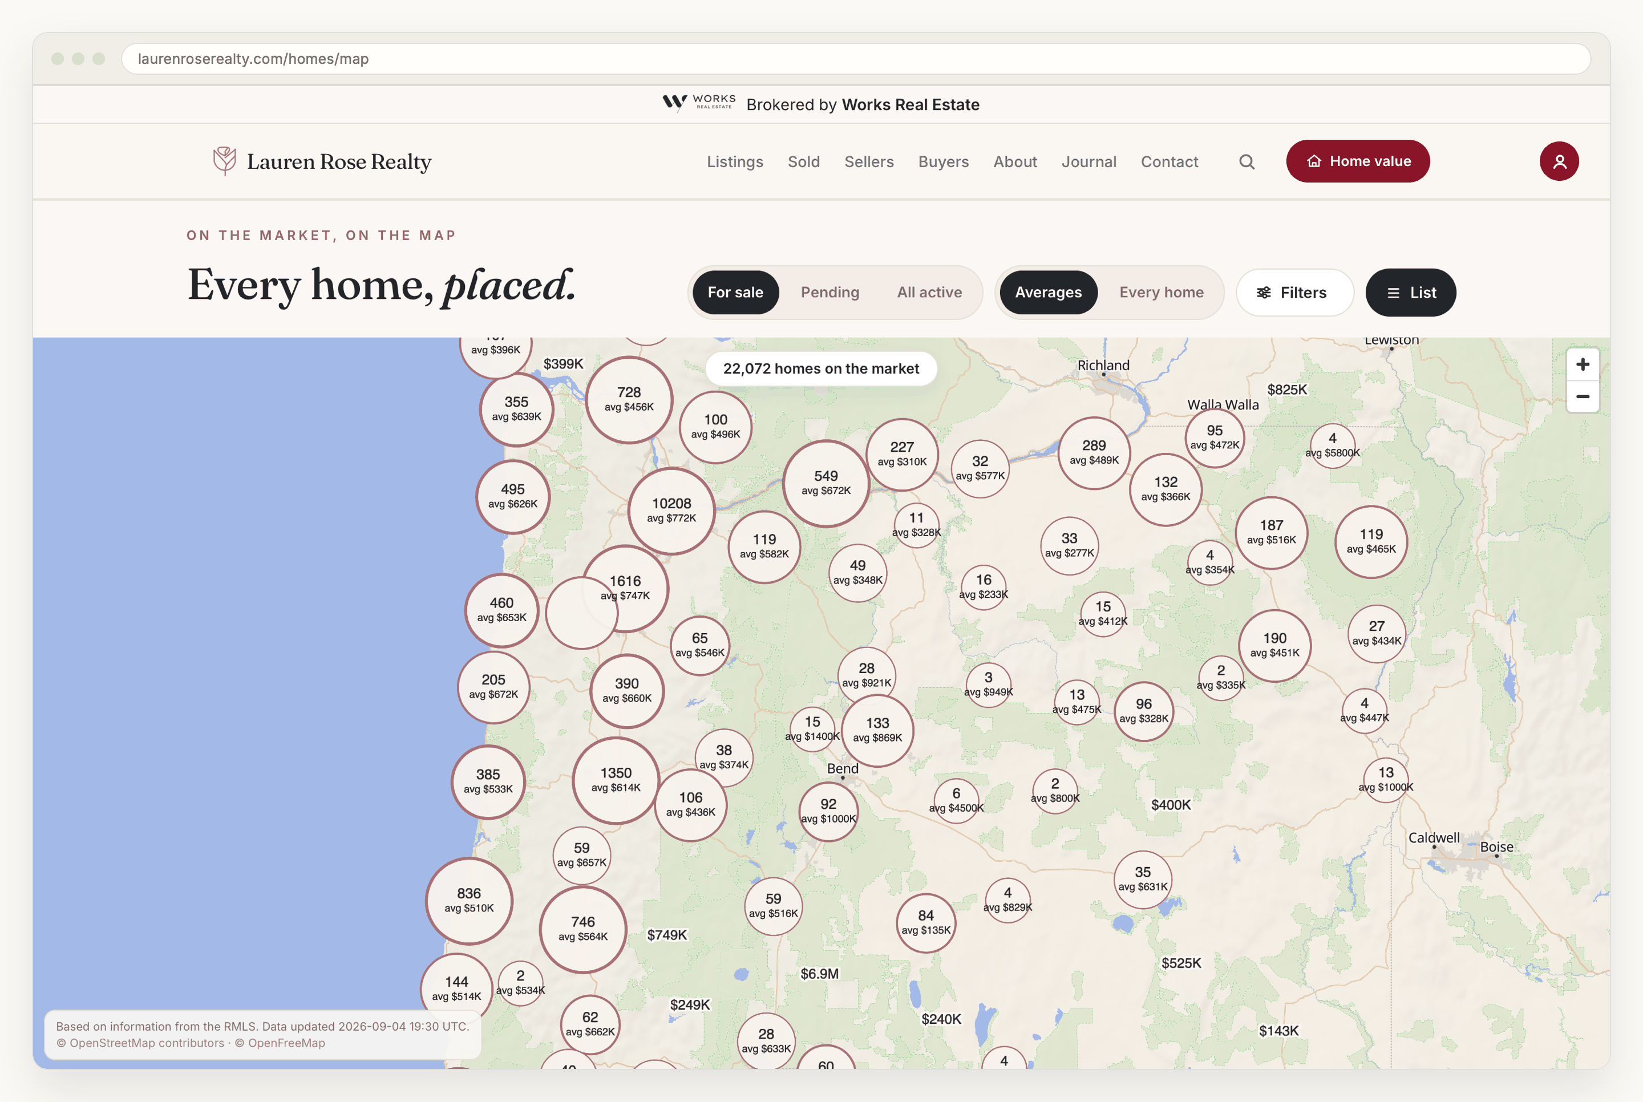The height and width of the screenshot is (1102, 1643).
Task: Open the Journal page
Action: click(x=1088, y=161)
